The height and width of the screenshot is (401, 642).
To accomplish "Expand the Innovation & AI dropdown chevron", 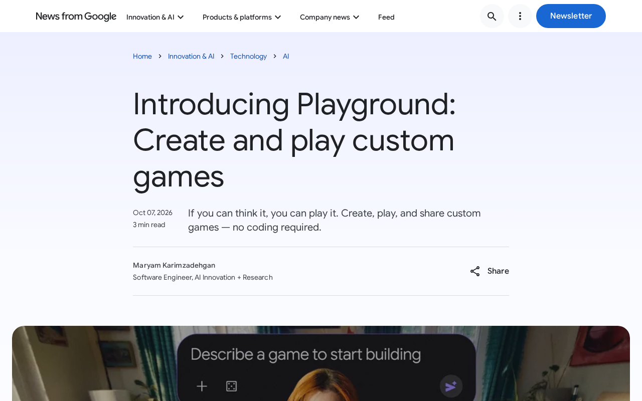I will click(x=181, y=17).
